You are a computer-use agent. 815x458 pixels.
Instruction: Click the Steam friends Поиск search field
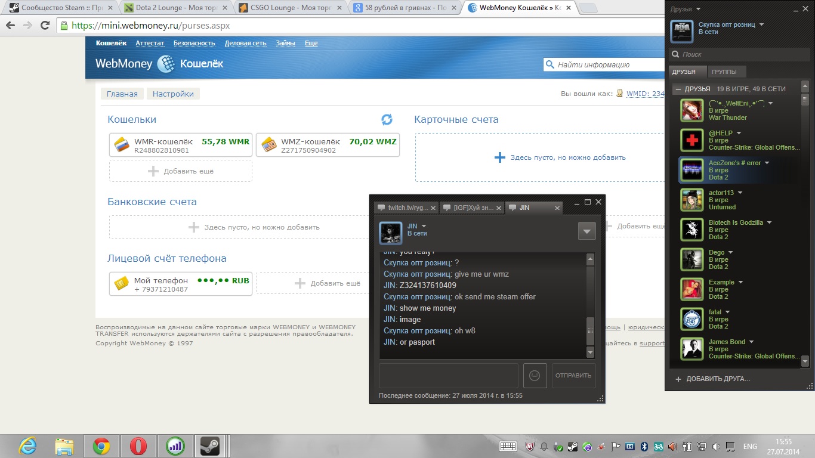tap(739, 54)
